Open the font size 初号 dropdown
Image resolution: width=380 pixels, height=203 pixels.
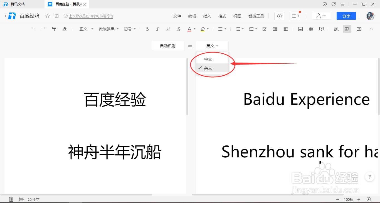click(x=130, y=29)
